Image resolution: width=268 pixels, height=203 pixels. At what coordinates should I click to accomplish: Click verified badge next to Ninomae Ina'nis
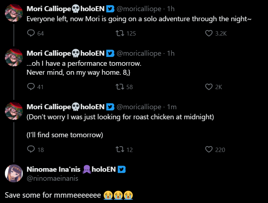pyautogui.click(x=122, y=169)
